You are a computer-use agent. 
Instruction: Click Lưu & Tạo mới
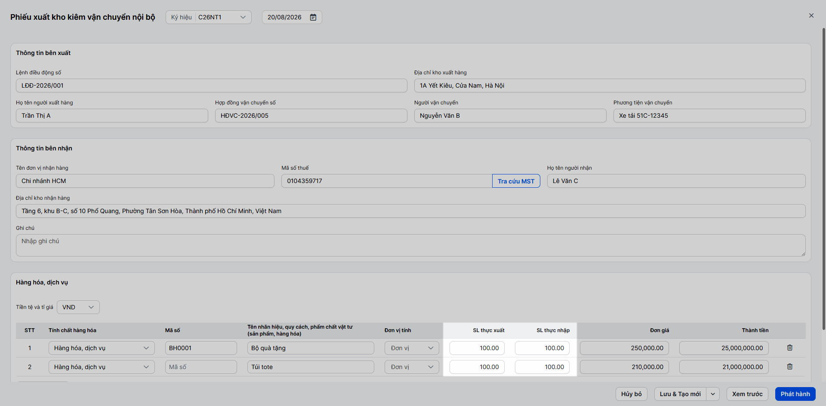681,394
